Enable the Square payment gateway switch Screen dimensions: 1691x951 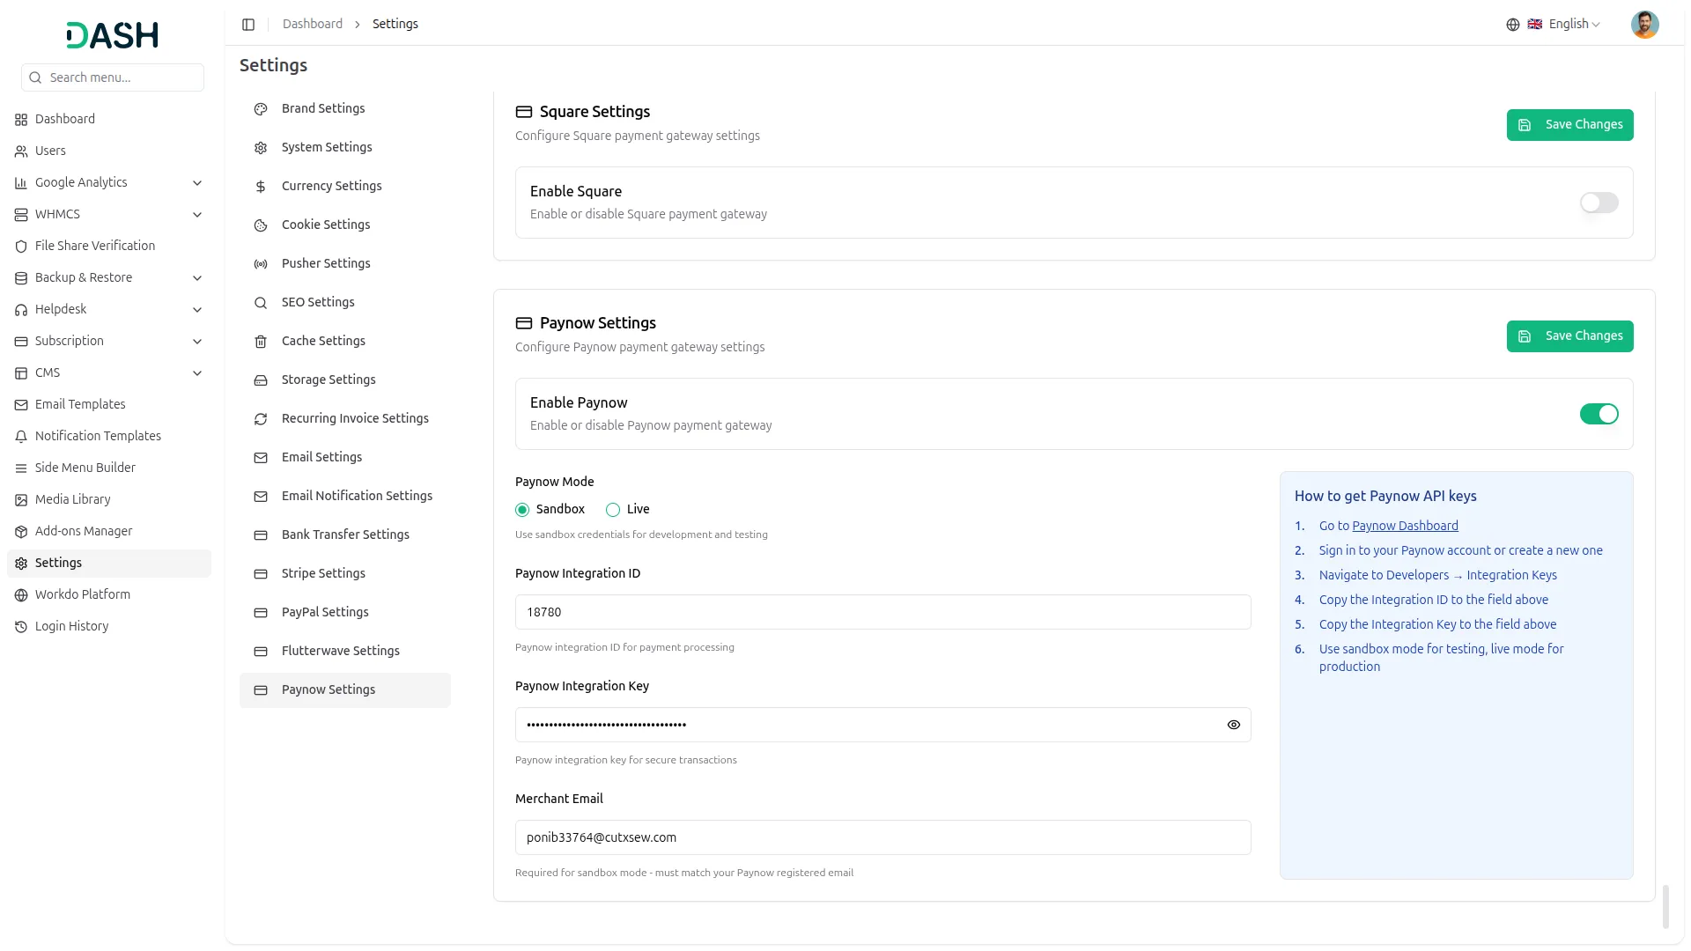click(x=1599, y=203)
